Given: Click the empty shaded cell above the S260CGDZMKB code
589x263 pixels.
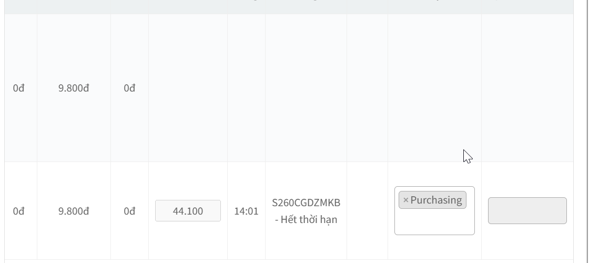Looking at the screenshot, I should (306, 88).
